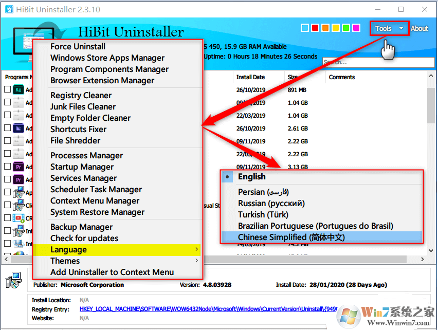The image size is (438, 330).
Task: Pick the light blue theme color swatch
Action: click(x=305, y=28)
